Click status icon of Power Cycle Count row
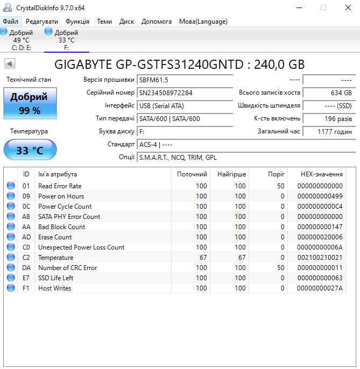Screen dimensions: 360x369 tap(11, 206)
